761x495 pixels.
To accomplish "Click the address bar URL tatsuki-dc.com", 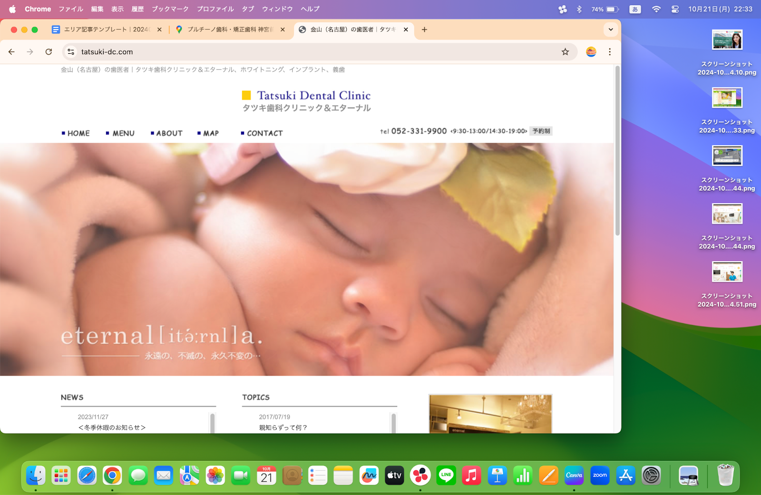I will pyautogui.click(x=107, y=52).
